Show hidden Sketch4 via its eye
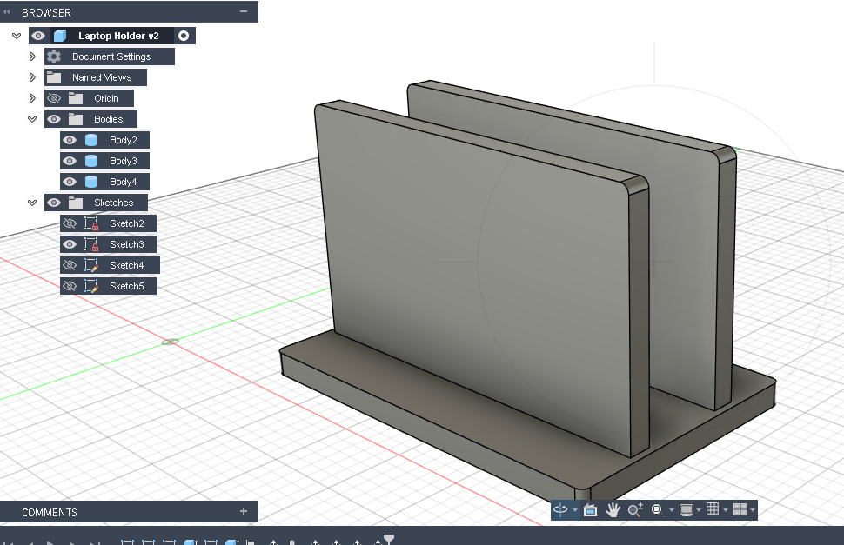The height and width of the screenshot is (545, 844). pyautogui.click(x=70, y=265)
